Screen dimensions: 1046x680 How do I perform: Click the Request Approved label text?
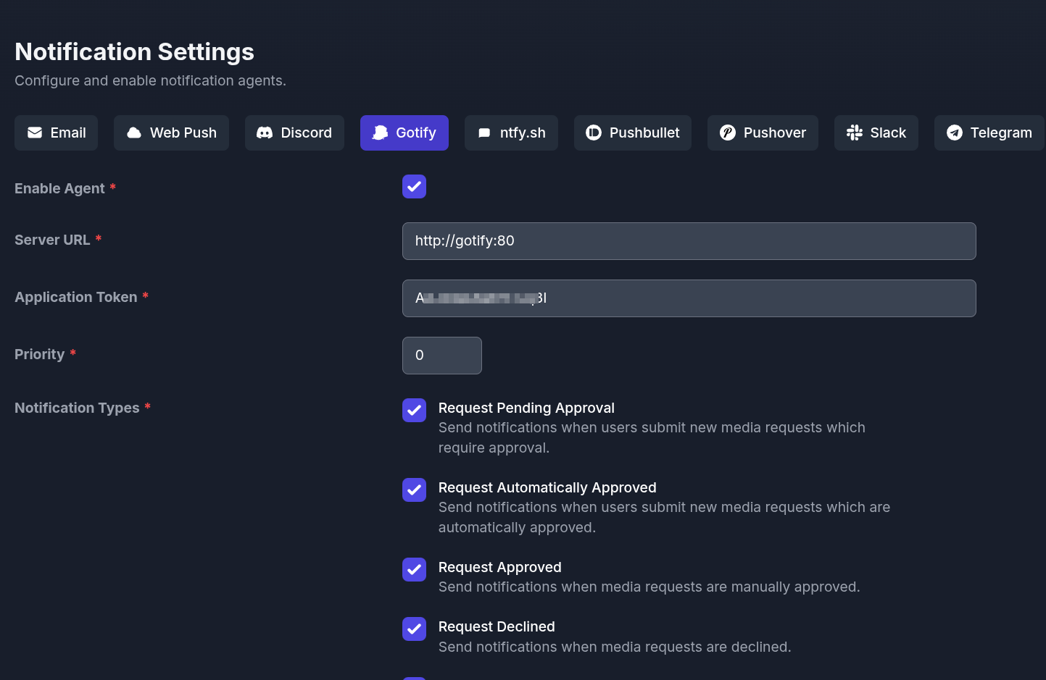point(499,567)
